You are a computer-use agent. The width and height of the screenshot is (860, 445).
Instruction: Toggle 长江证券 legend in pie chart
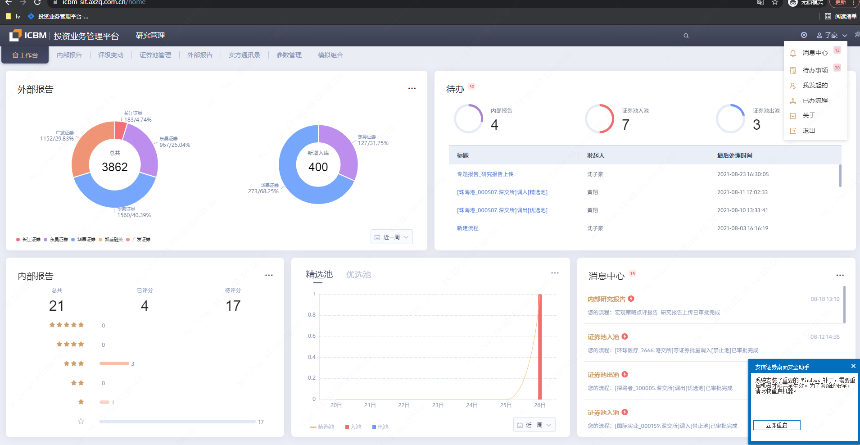pos(28,240)
